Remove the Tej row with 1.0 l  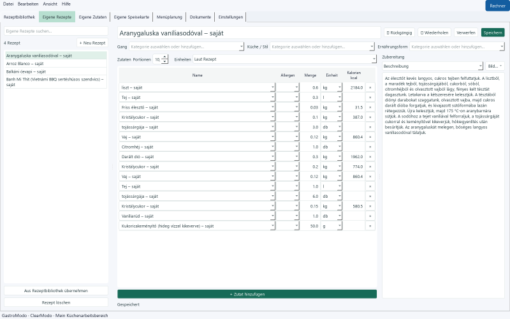click(370, 186)
